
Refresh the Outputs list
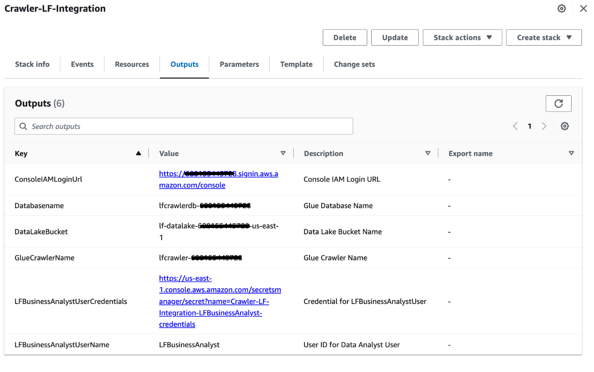pos(558,104)
